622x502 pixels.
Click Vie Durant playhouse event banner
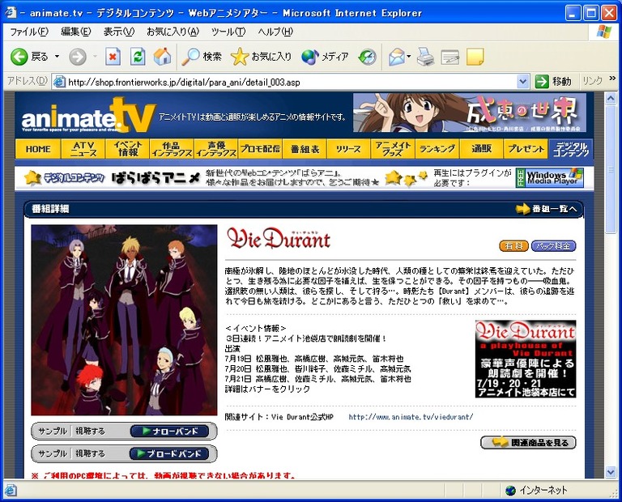[x=526, y=359]
